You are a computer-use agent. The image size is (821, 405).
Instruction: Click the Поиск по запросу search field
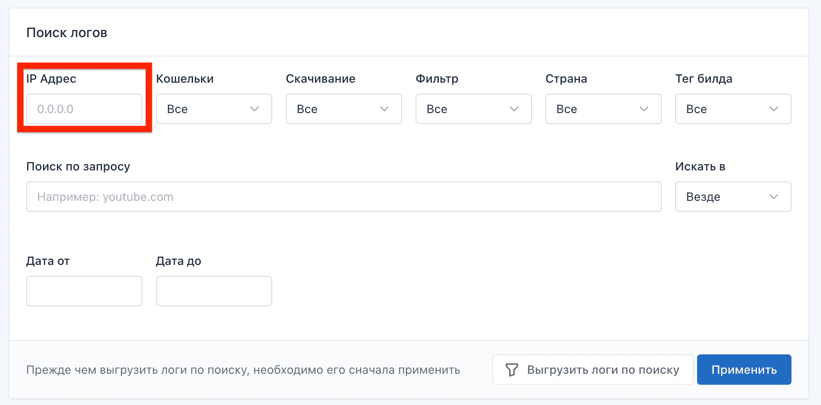point(343,197)
